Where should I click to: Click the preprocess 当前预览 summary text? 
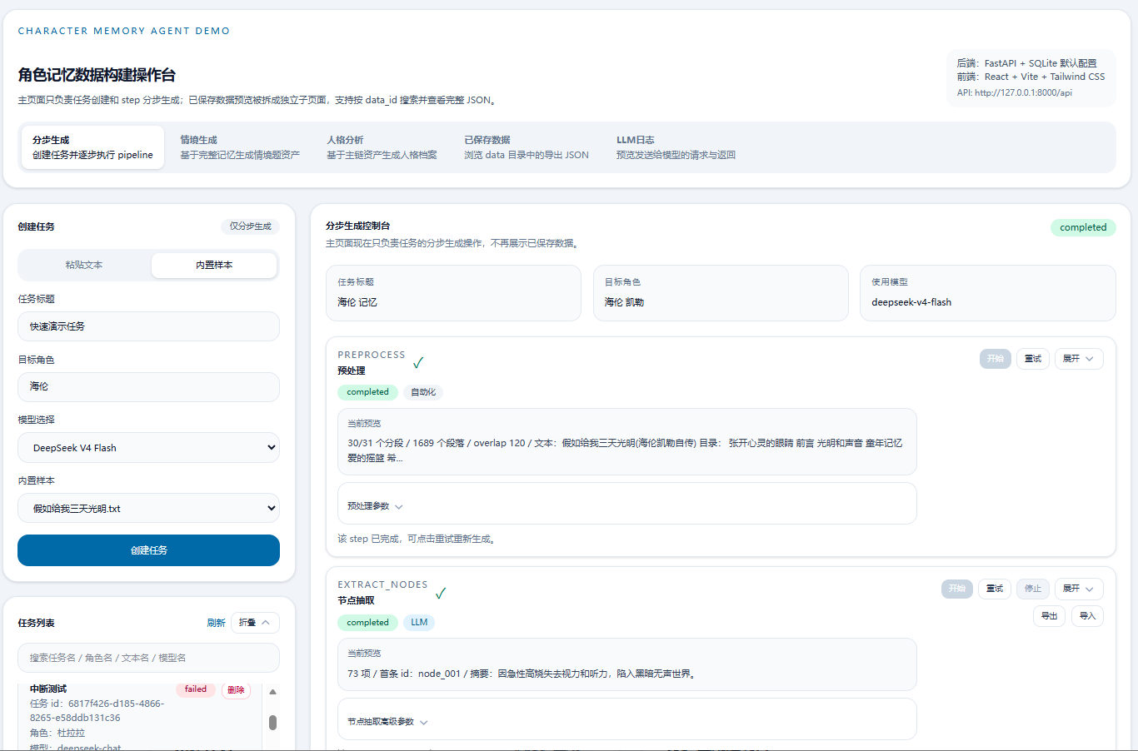(x=626, y=450)
